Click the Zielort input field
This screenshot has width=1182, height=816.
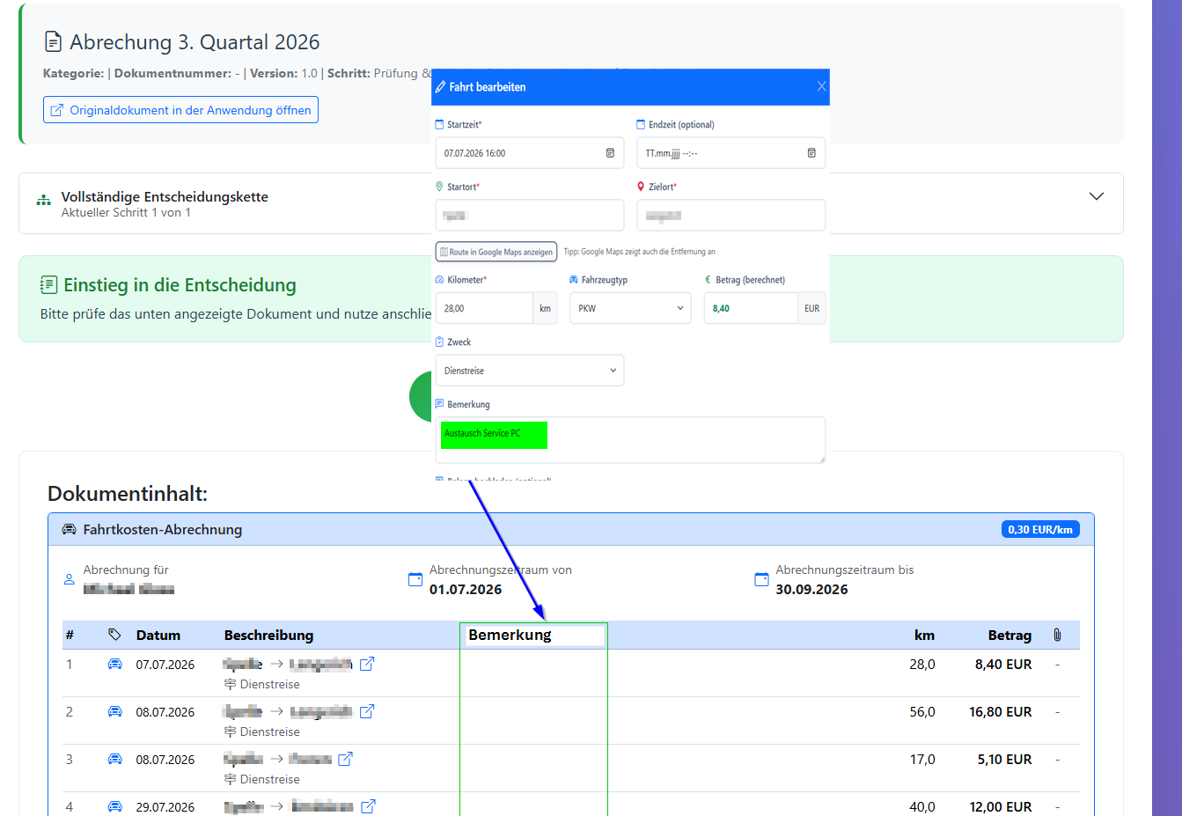(x=731, y=215)
